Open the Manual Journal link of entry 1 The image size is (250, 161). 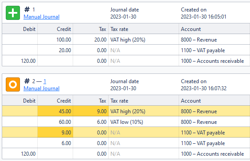tap(42, 17)
